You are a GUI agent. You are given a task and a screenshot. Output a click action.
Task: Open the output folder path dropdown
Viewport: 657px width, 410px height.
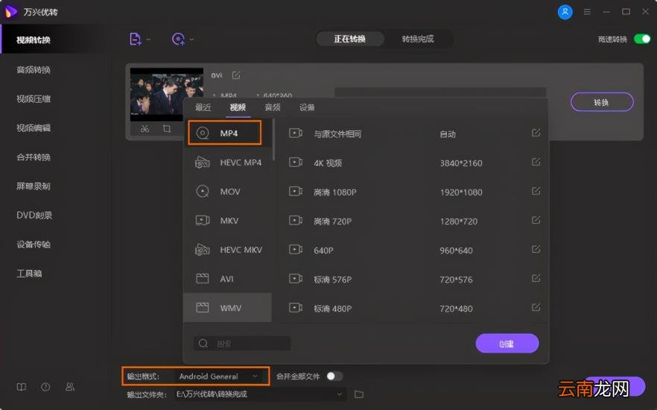[340, 394]
